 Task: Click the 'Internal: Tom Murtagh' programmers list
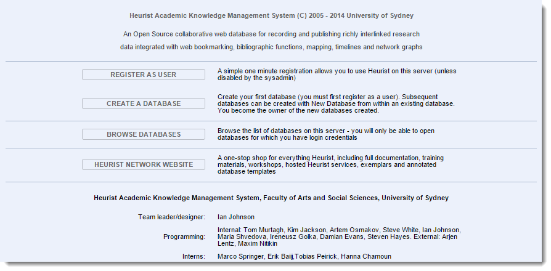point(339,237)
